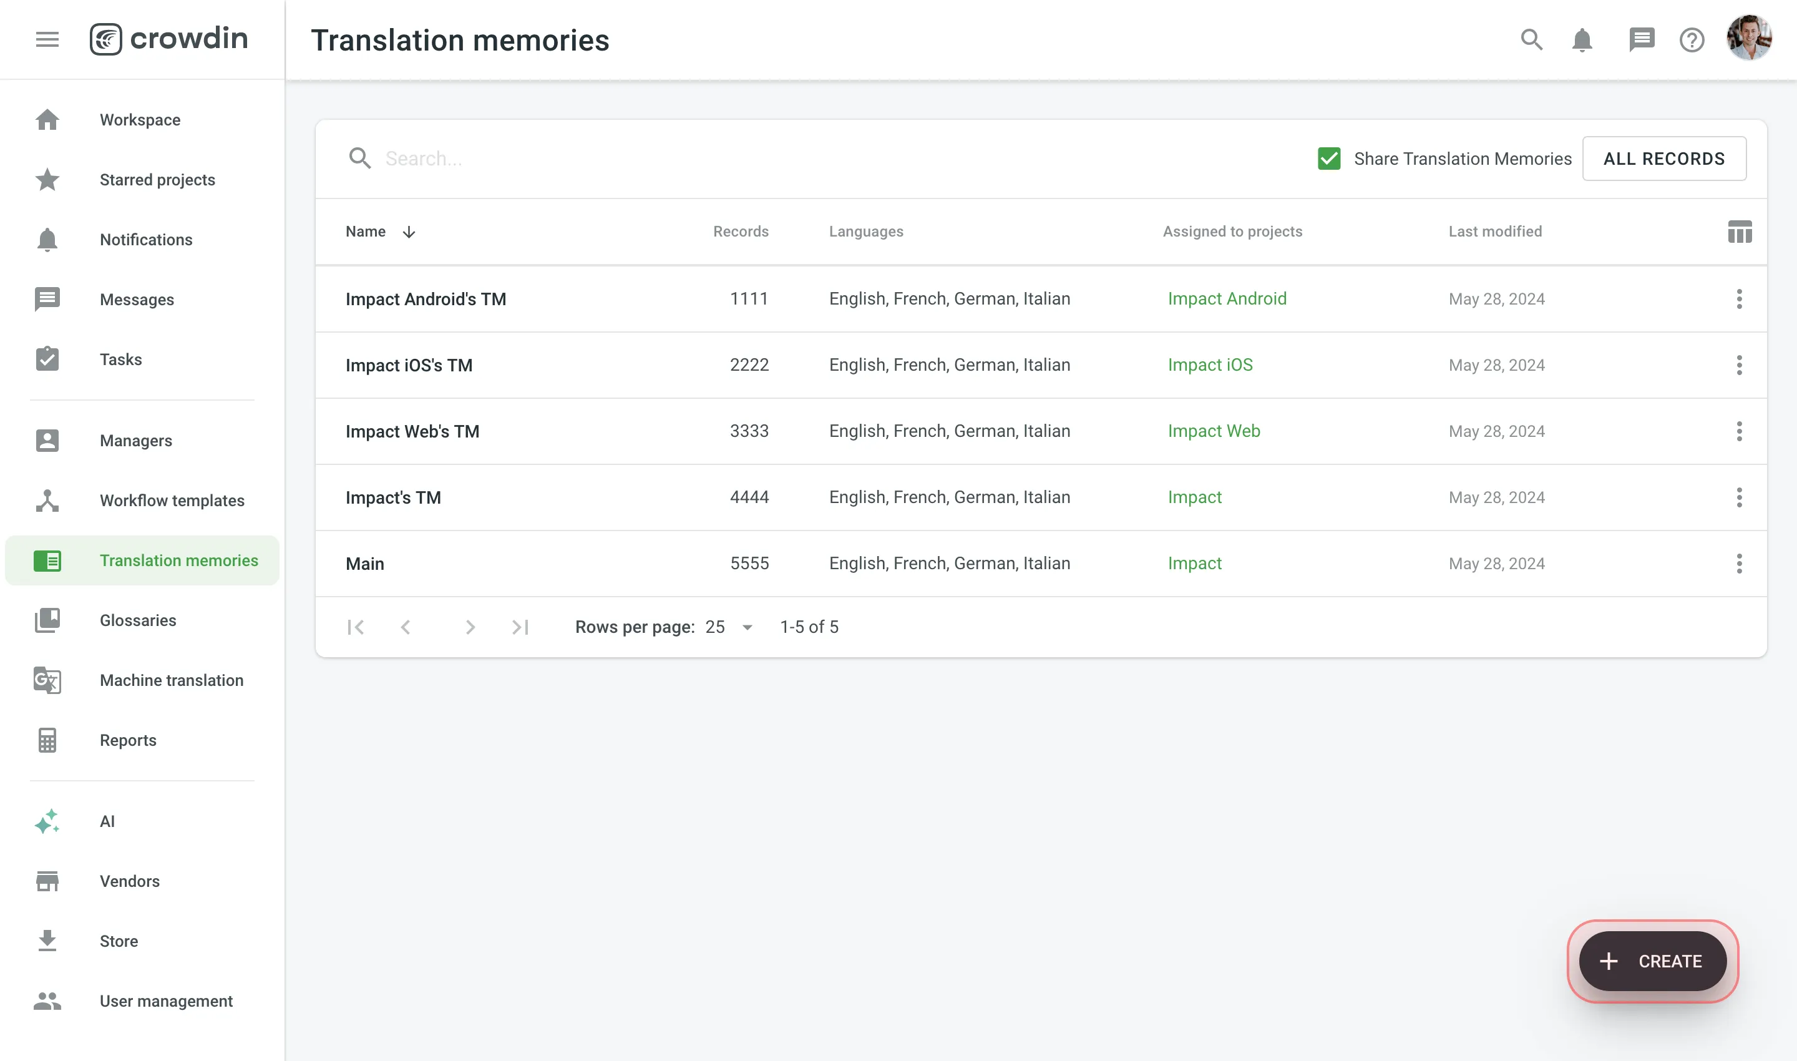Click the Reports calculator icon
Viewport: 1797px width, 1061px height.
pyautogui.click(x=47, y=740)
